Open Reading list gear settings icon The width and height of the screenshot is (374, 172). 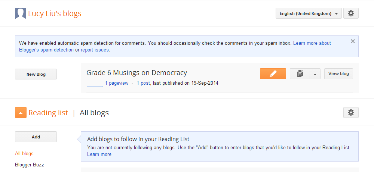click(351, 113)
